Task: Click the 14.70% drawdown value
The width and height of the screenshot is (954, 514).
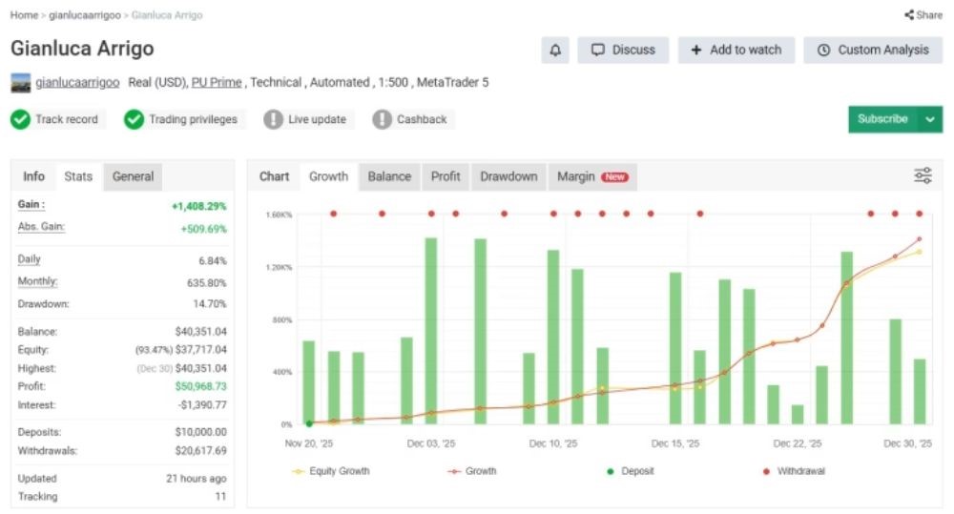Action: [210, 303]
